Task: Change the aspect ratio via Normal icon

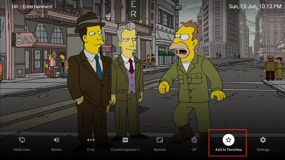Action: point(160,140)
